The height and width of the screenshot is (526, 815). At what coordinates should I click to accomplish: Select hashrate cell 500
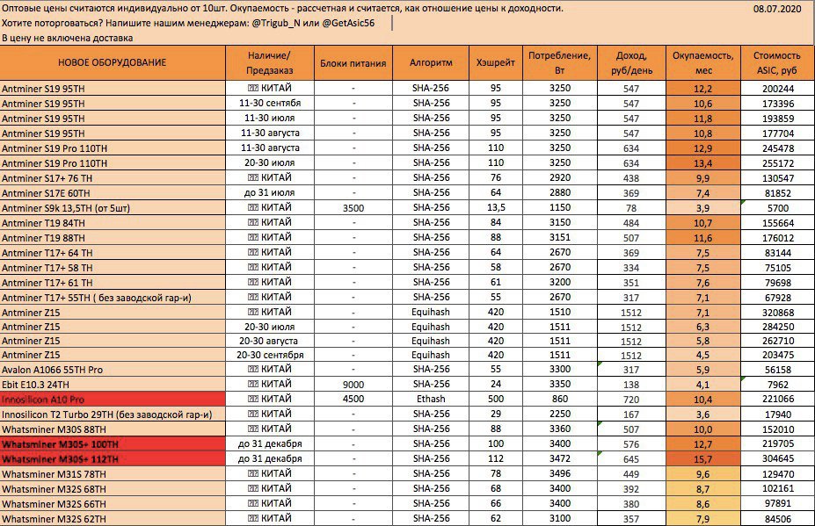pyautogui.click(x=496, y=399)
